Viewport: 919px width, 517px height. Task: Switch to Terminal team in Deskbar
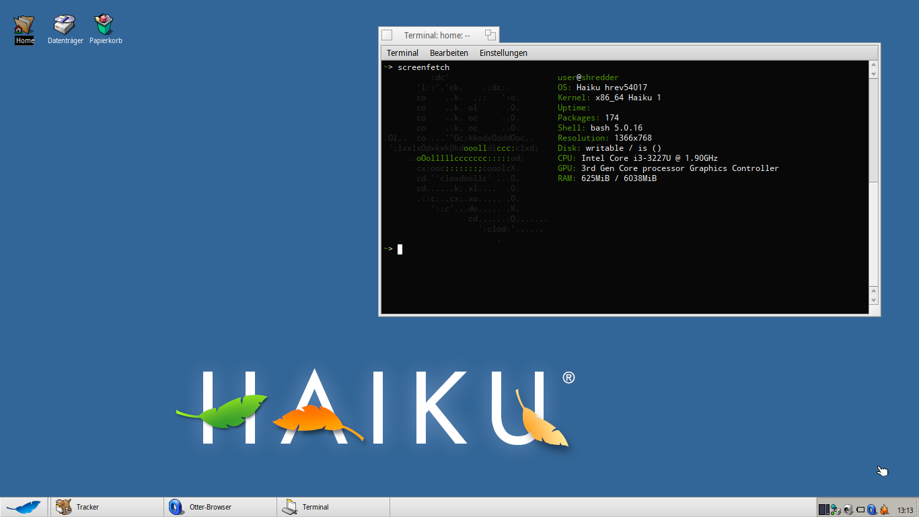pos(333,507)
